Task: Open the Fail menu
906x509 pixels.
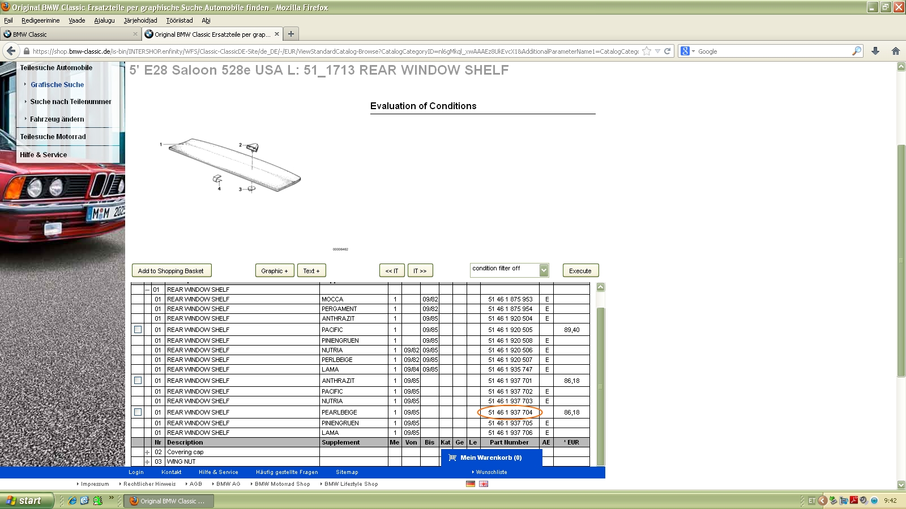Action: click(x=8, y=20)
